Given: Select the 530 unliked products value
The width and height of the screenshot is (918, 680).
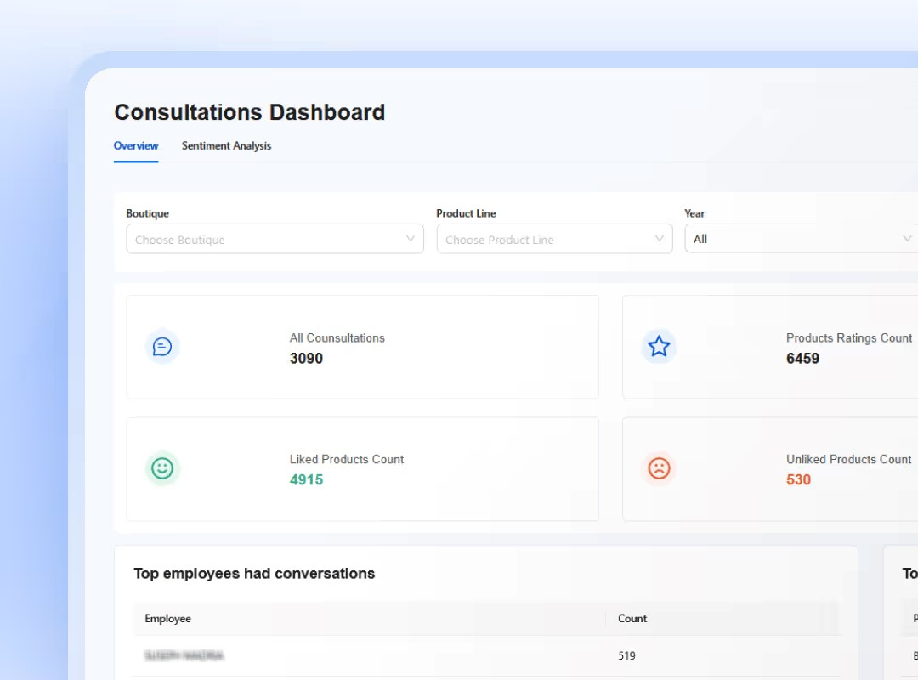Looking at the screenshot, I should pyautogui.click(x=798, y=479).
